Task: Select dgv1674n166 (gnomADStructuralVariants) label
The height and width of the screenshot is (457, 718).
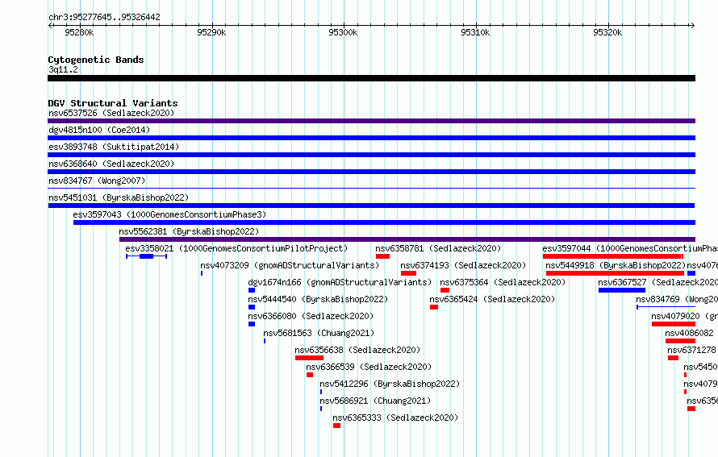Action: tap(340, 282)
